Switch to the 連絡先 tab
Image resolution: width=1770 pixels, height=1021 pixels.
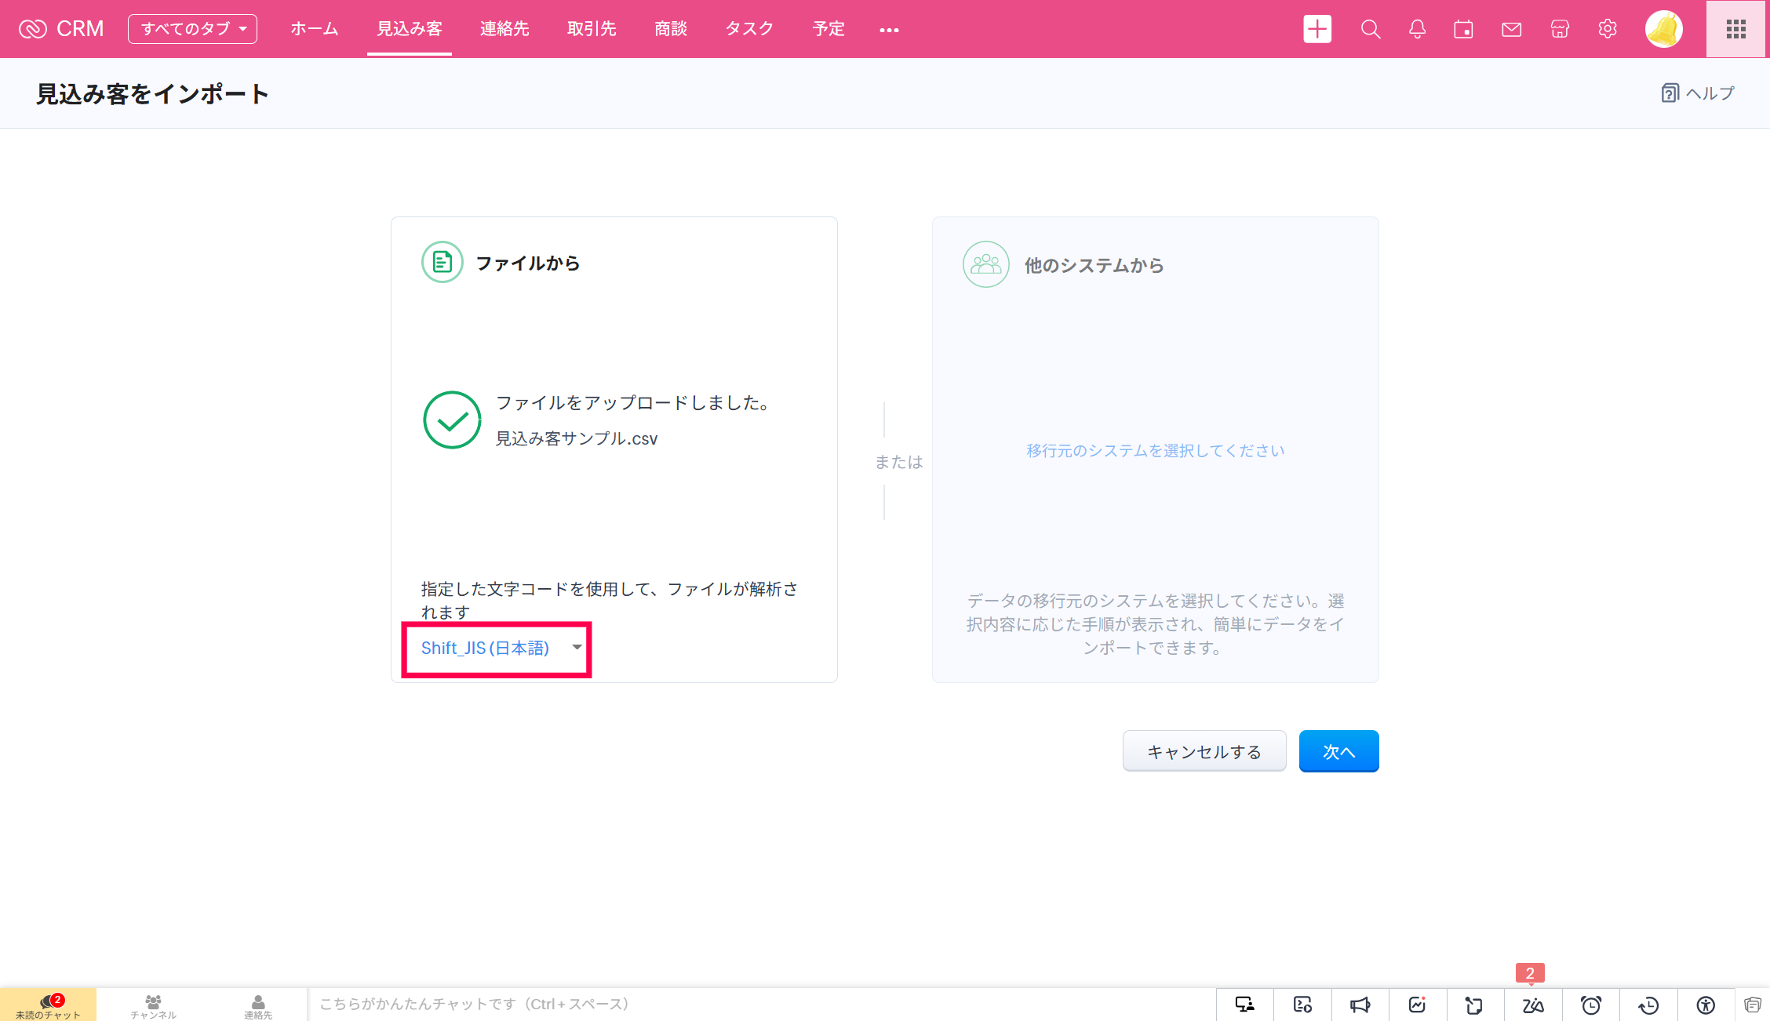point(504,29)
